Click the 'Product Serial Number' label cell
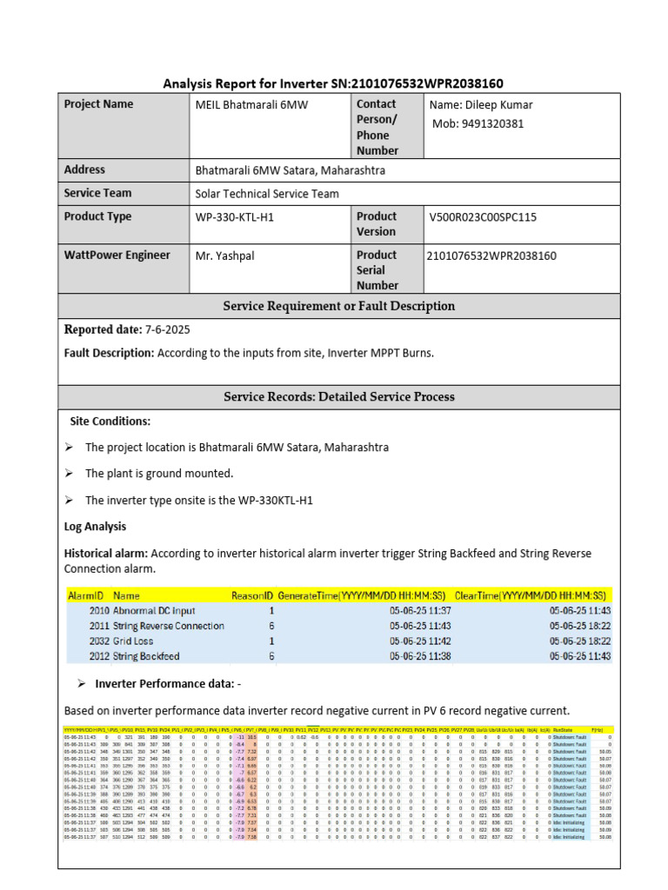This screenshot has height=890, width=668. [387, 269]
